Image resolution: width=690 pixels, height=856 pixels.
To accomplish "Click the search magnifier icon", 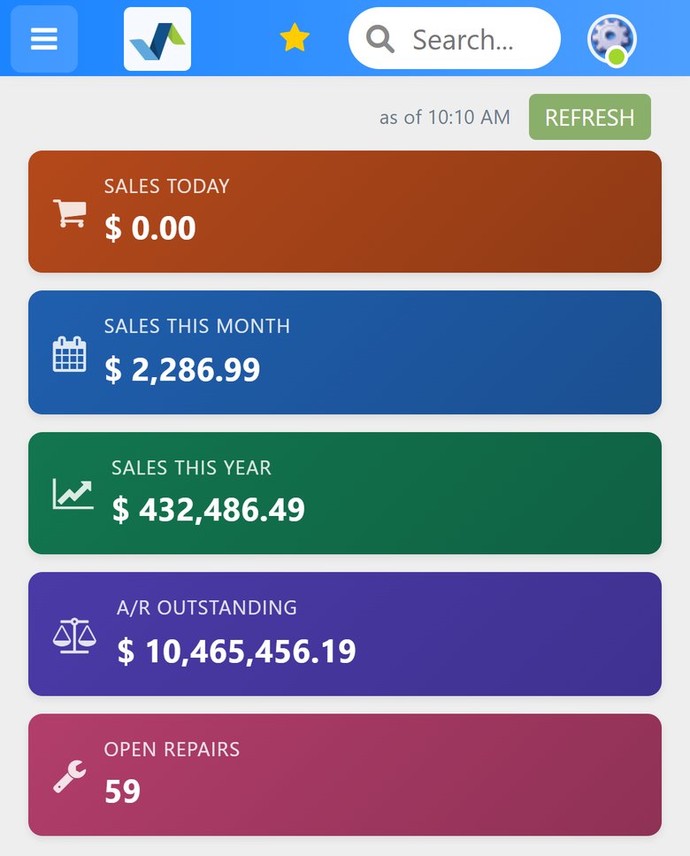I will click(380, 39).
